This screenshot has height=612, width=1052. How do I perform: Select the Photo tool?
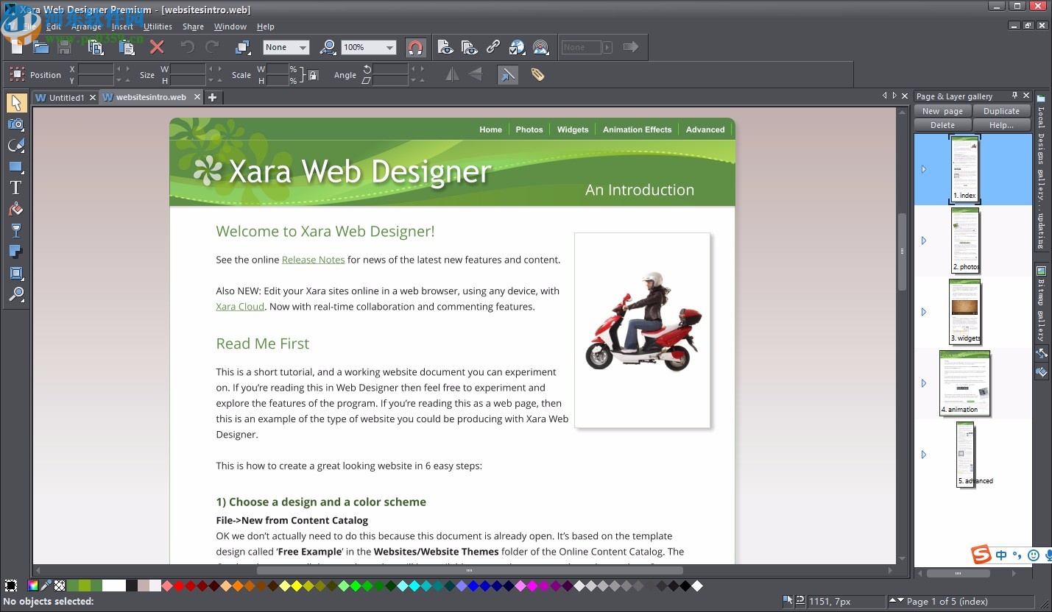(x=16, y=124)
